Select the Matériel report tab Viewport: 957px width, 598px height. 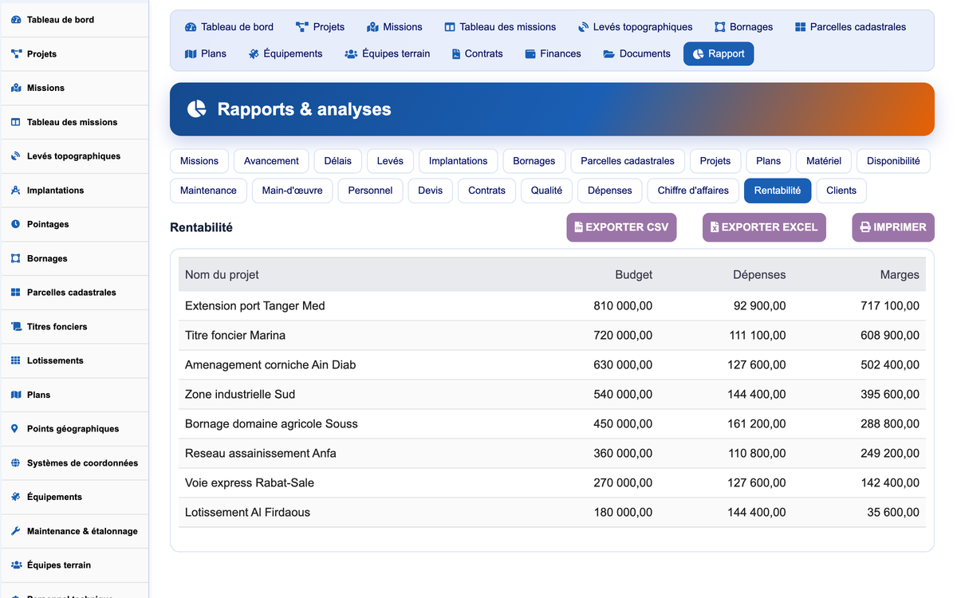pos(824,161)
